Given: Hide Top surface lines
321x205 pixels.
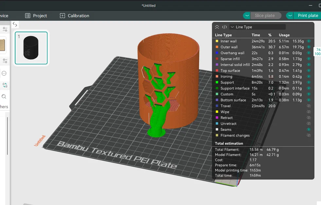Looking at the screenshot, I should pyautogui.click(x=309, y=71).
